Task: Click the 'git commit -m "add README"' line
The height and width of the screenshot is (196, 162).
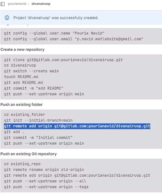Action: 34,88
